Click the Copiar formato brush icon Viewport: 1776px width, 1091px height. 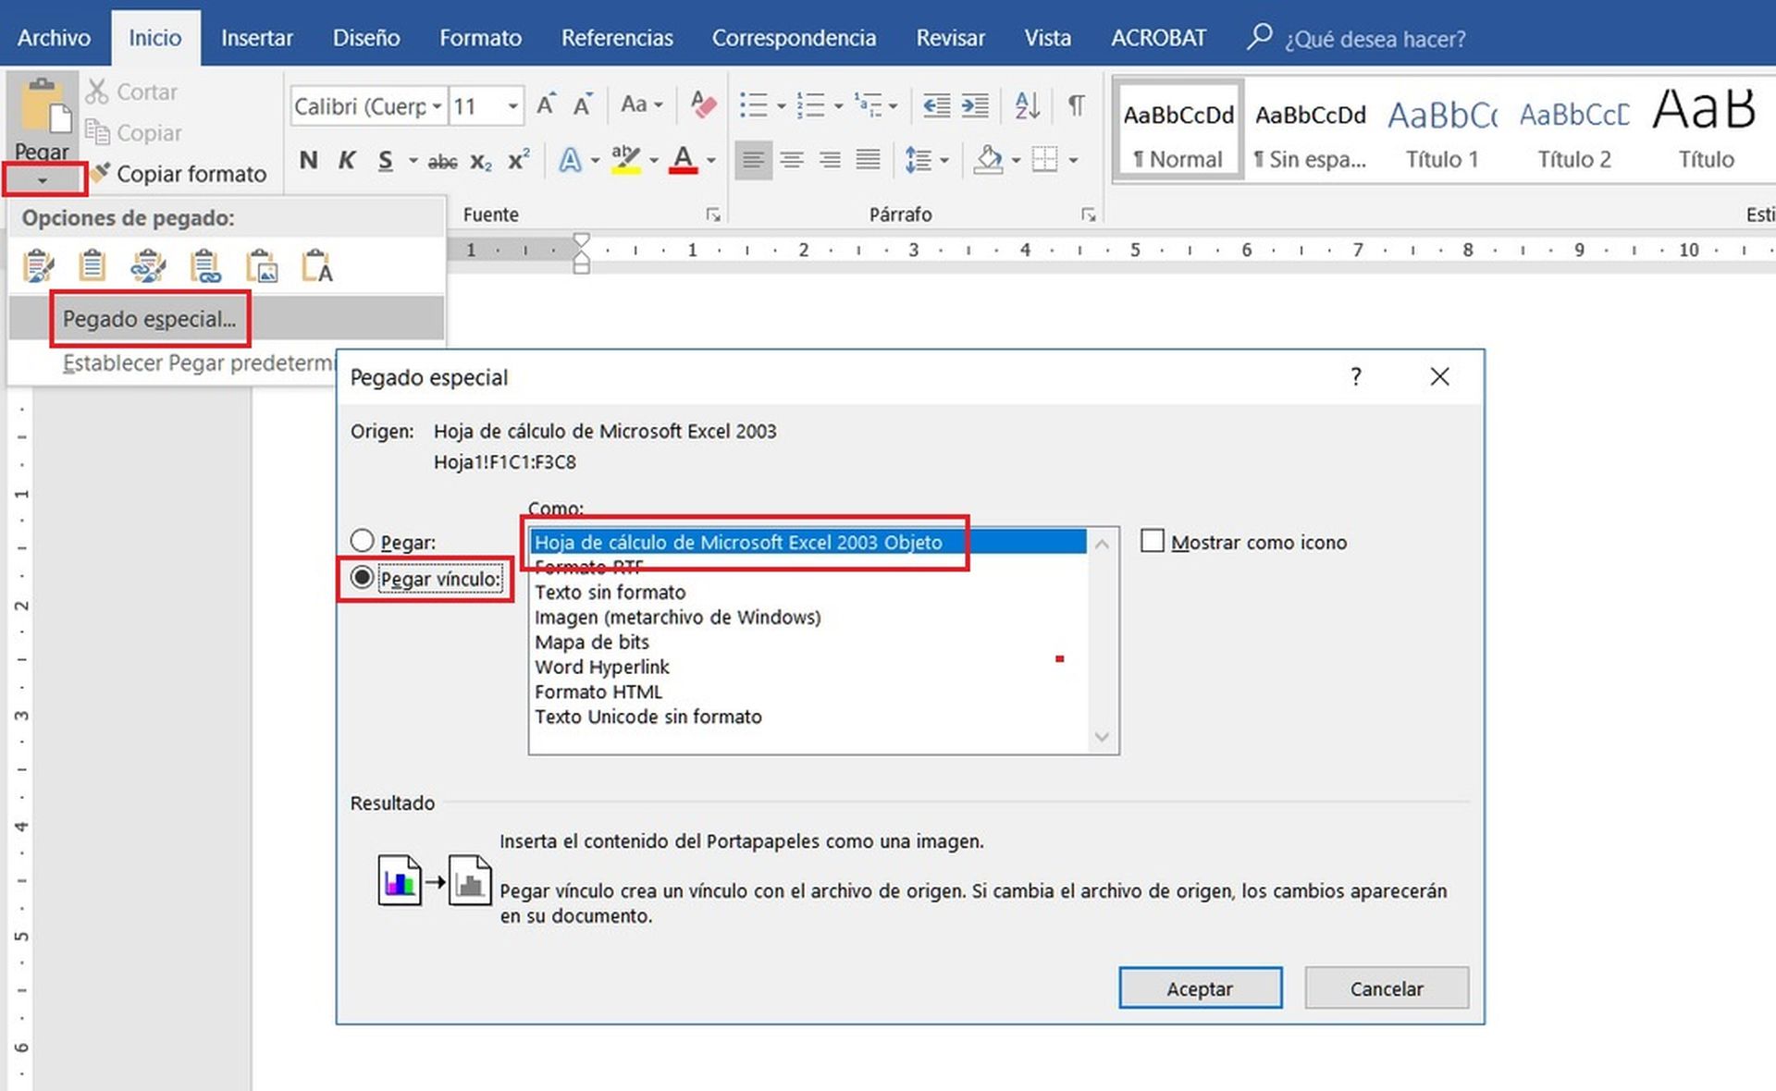click(99, 174)
